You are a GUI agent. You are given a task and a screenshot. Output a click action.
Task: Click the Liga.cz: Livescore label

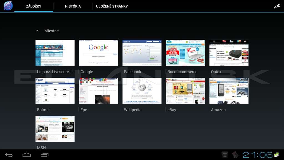55,72
